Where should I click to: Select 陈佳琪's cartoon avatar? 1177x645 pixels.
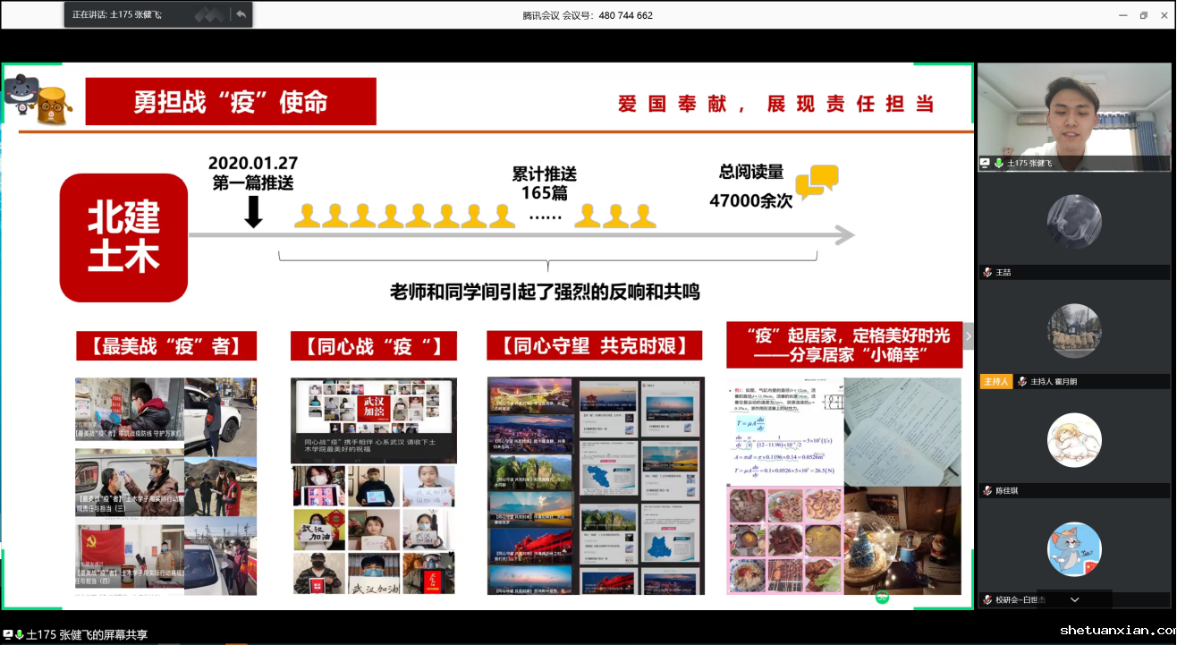coord(1073,439)
